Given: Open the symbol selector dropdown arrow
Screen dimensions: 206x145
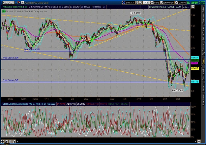Looking at the screenshot, I should click(16, 3).
